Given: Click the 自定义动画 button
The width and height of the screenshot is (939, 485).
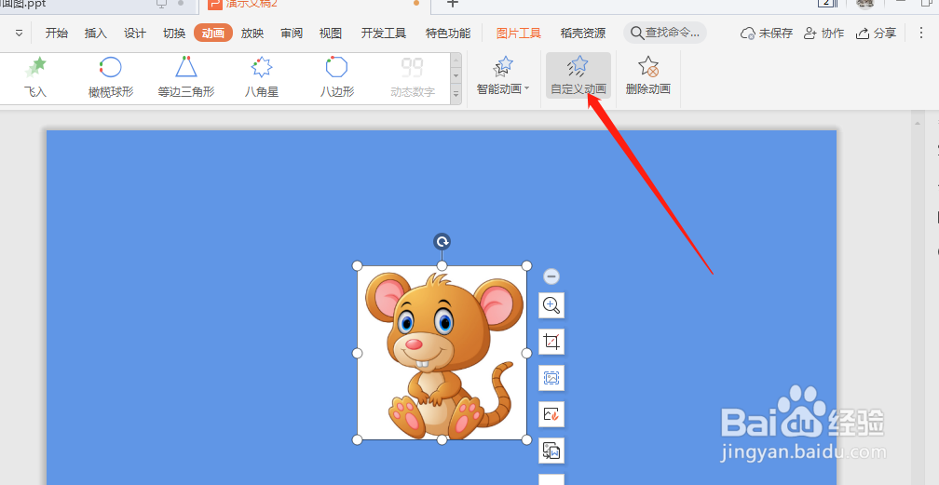Looking at the screenshot, I should pyautogui.click(x=578, y=76).
